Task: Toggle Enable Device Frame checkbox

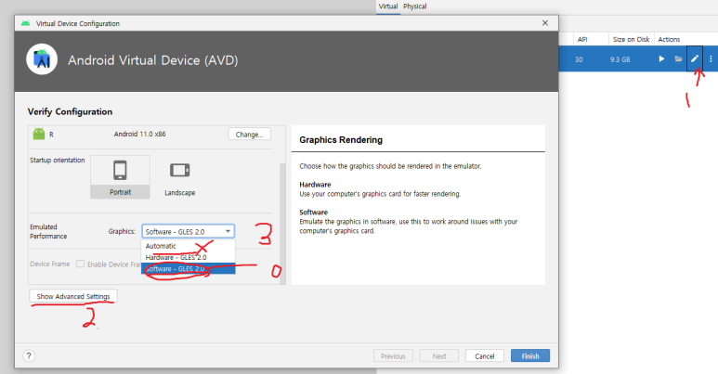Action: pos(80,264)
